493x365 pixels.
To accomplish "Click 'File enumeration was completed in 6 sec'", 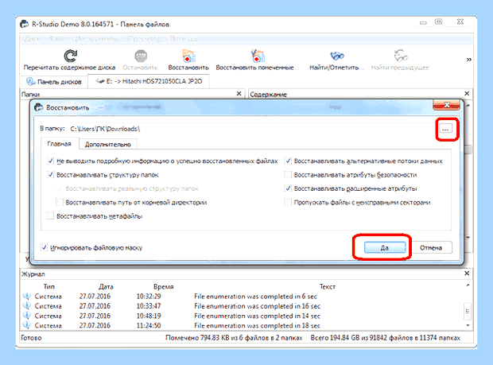I will pos(255,296).
